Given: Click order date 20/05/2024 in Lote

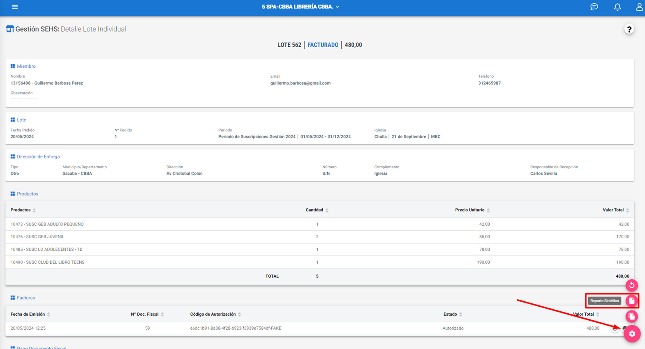Looking at the screenshot, I should tap(22, 137).
